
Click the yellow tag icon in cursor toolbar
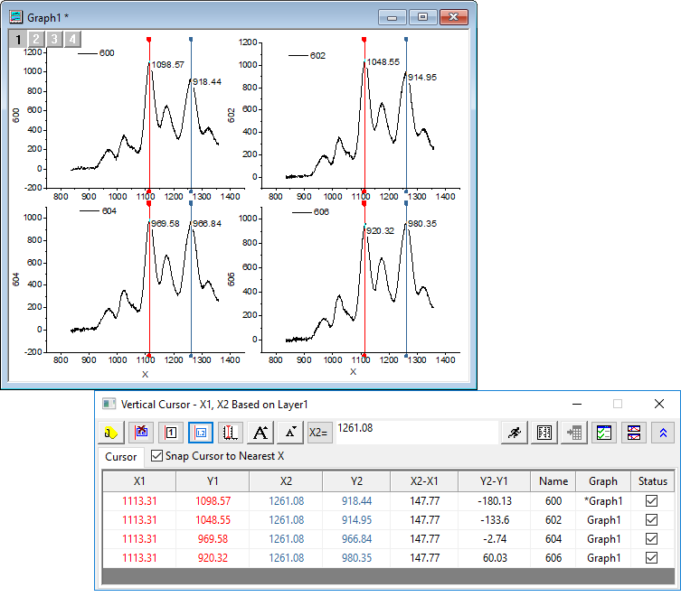click(110, 433)
